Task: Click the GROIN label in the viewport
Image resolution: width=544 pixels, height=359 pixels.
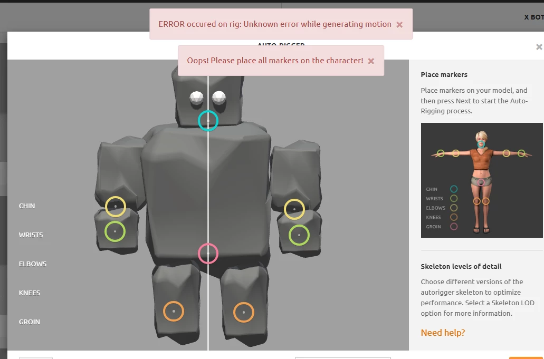Action: coord(30,322)
